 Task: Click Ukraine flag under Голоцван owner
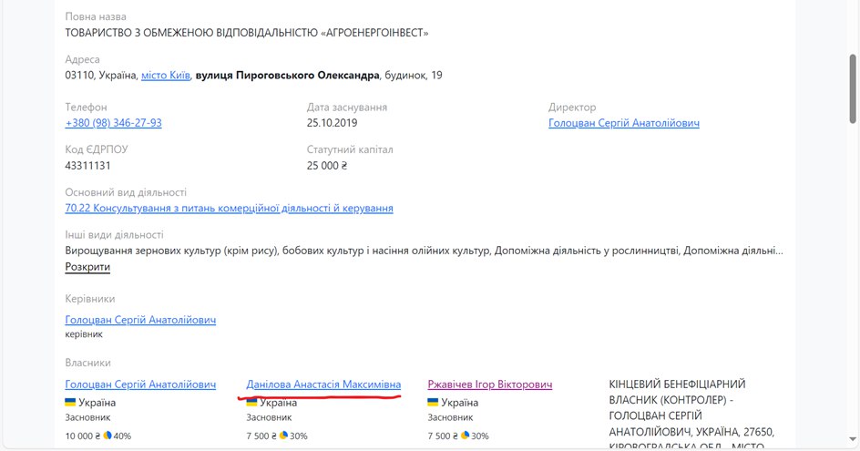click(x=70, y=402)
